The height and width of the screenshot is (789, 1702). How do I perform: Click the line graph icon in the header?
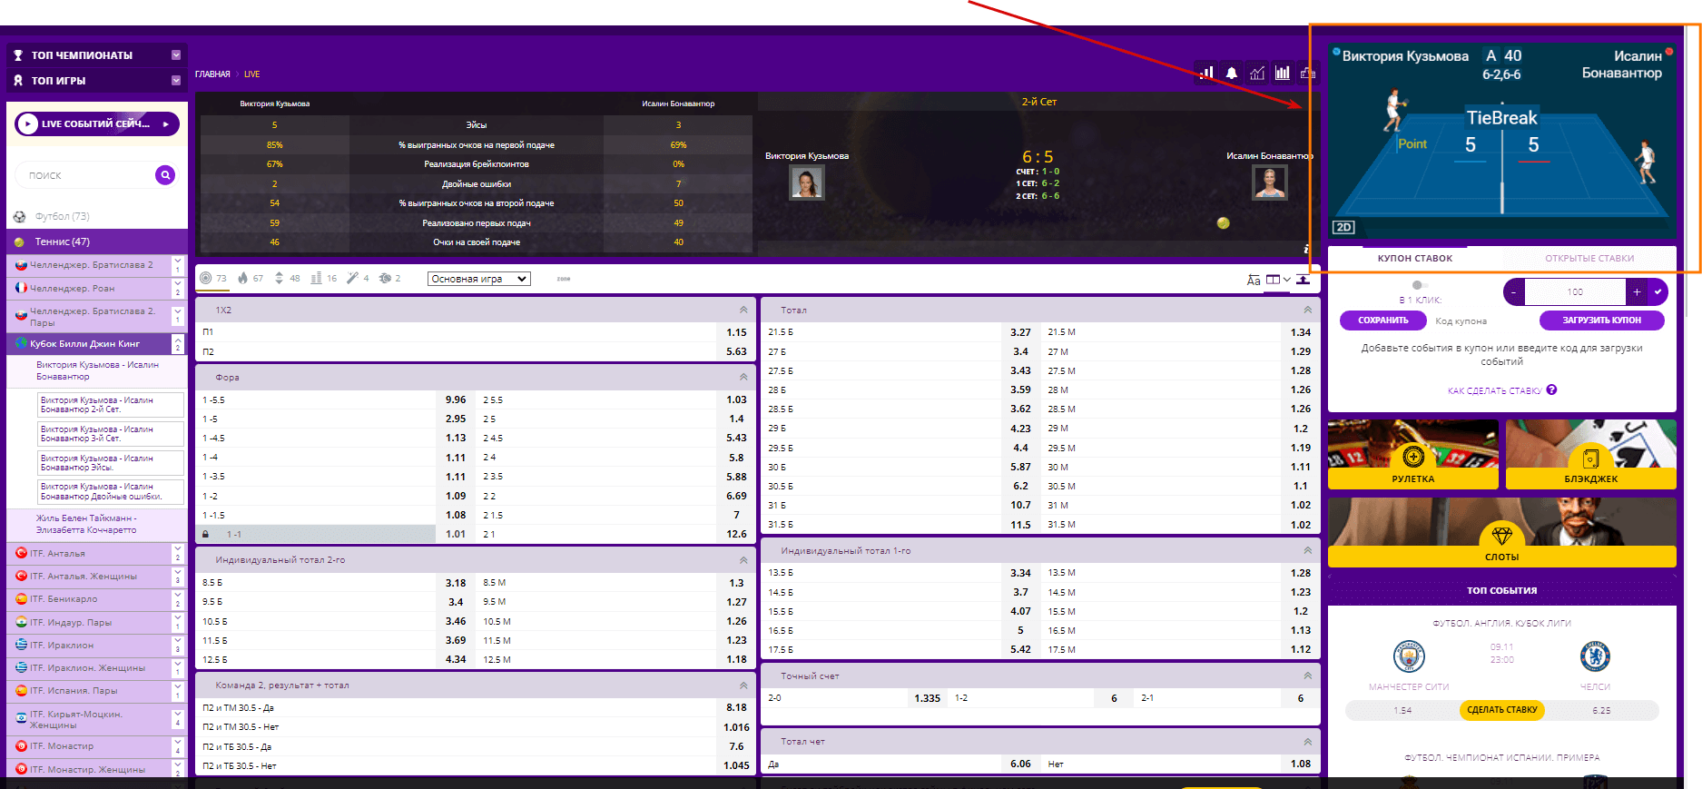1256,74
